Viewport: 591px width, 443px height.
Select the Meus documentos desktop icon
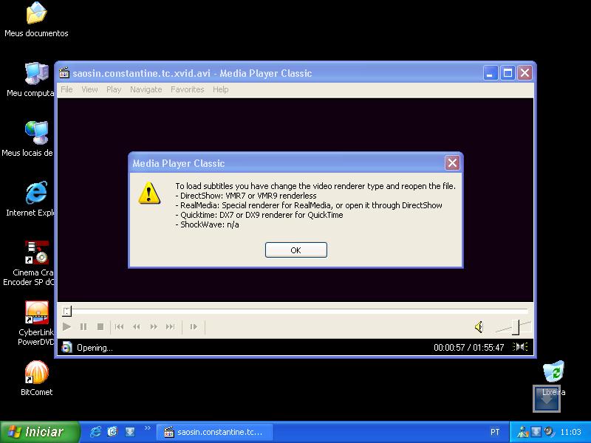pyautogui.click(x=36, y=20)
